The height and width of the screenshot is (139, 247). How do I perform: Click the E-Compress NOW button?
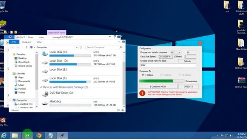[x=158, y=86]
